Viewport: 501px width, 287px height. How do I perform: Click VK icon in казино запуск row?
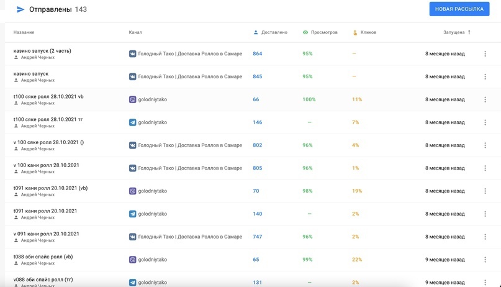[x=132, y=77]
